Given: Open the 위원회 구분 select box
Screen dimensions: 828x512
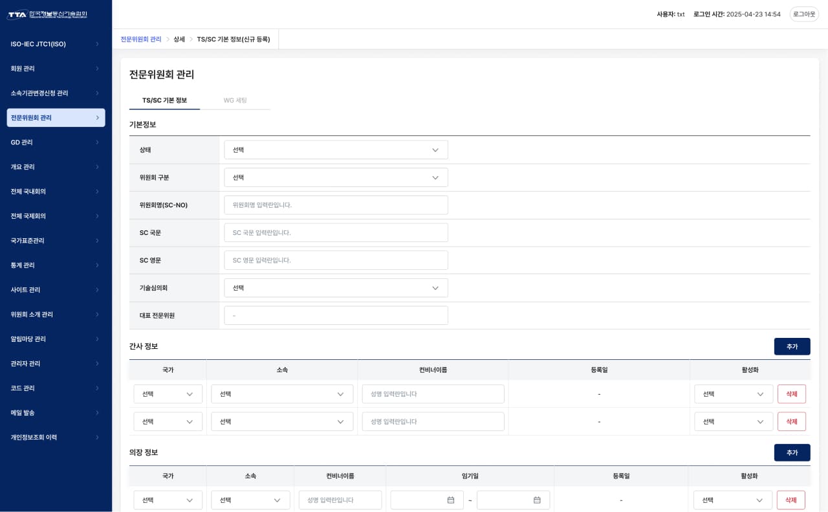Looking at the screenshot, I should coord(336,177).
